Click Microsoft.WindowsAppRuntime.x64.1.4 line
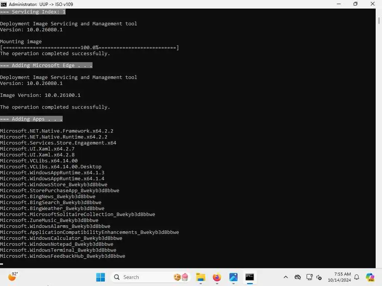Screen dimensions: 382x286 coord(52,178)
